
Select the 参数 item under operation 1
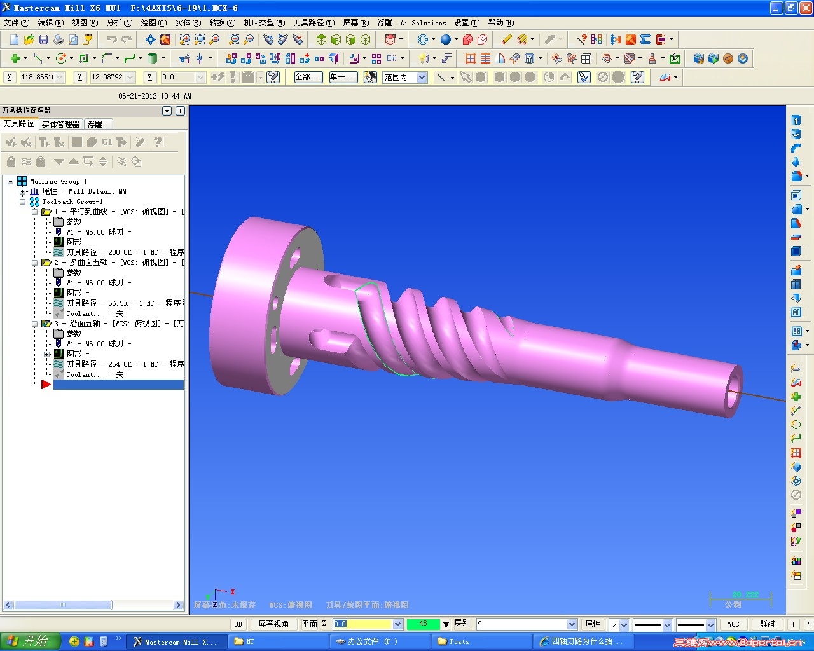click(74, 222)
